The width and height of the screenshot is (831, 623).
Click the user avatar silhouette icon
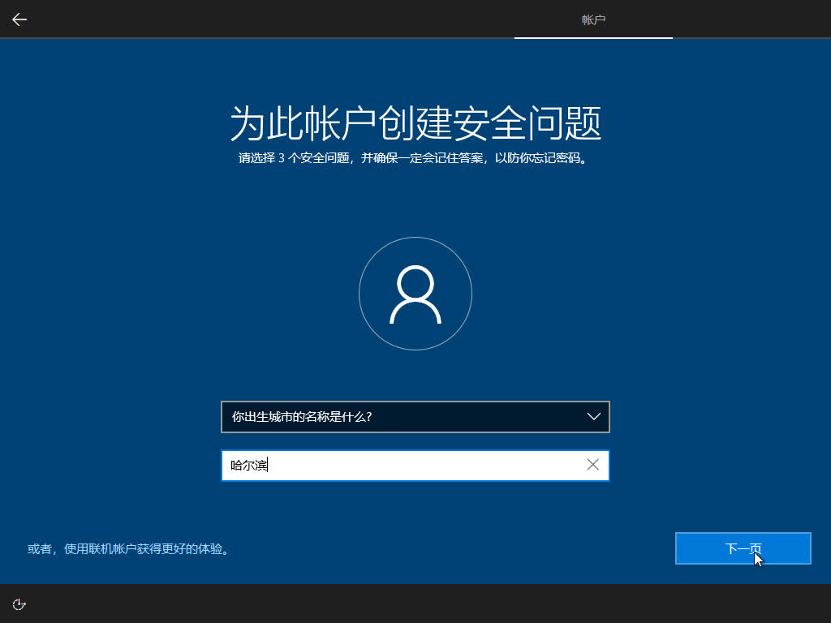point(415,294)
